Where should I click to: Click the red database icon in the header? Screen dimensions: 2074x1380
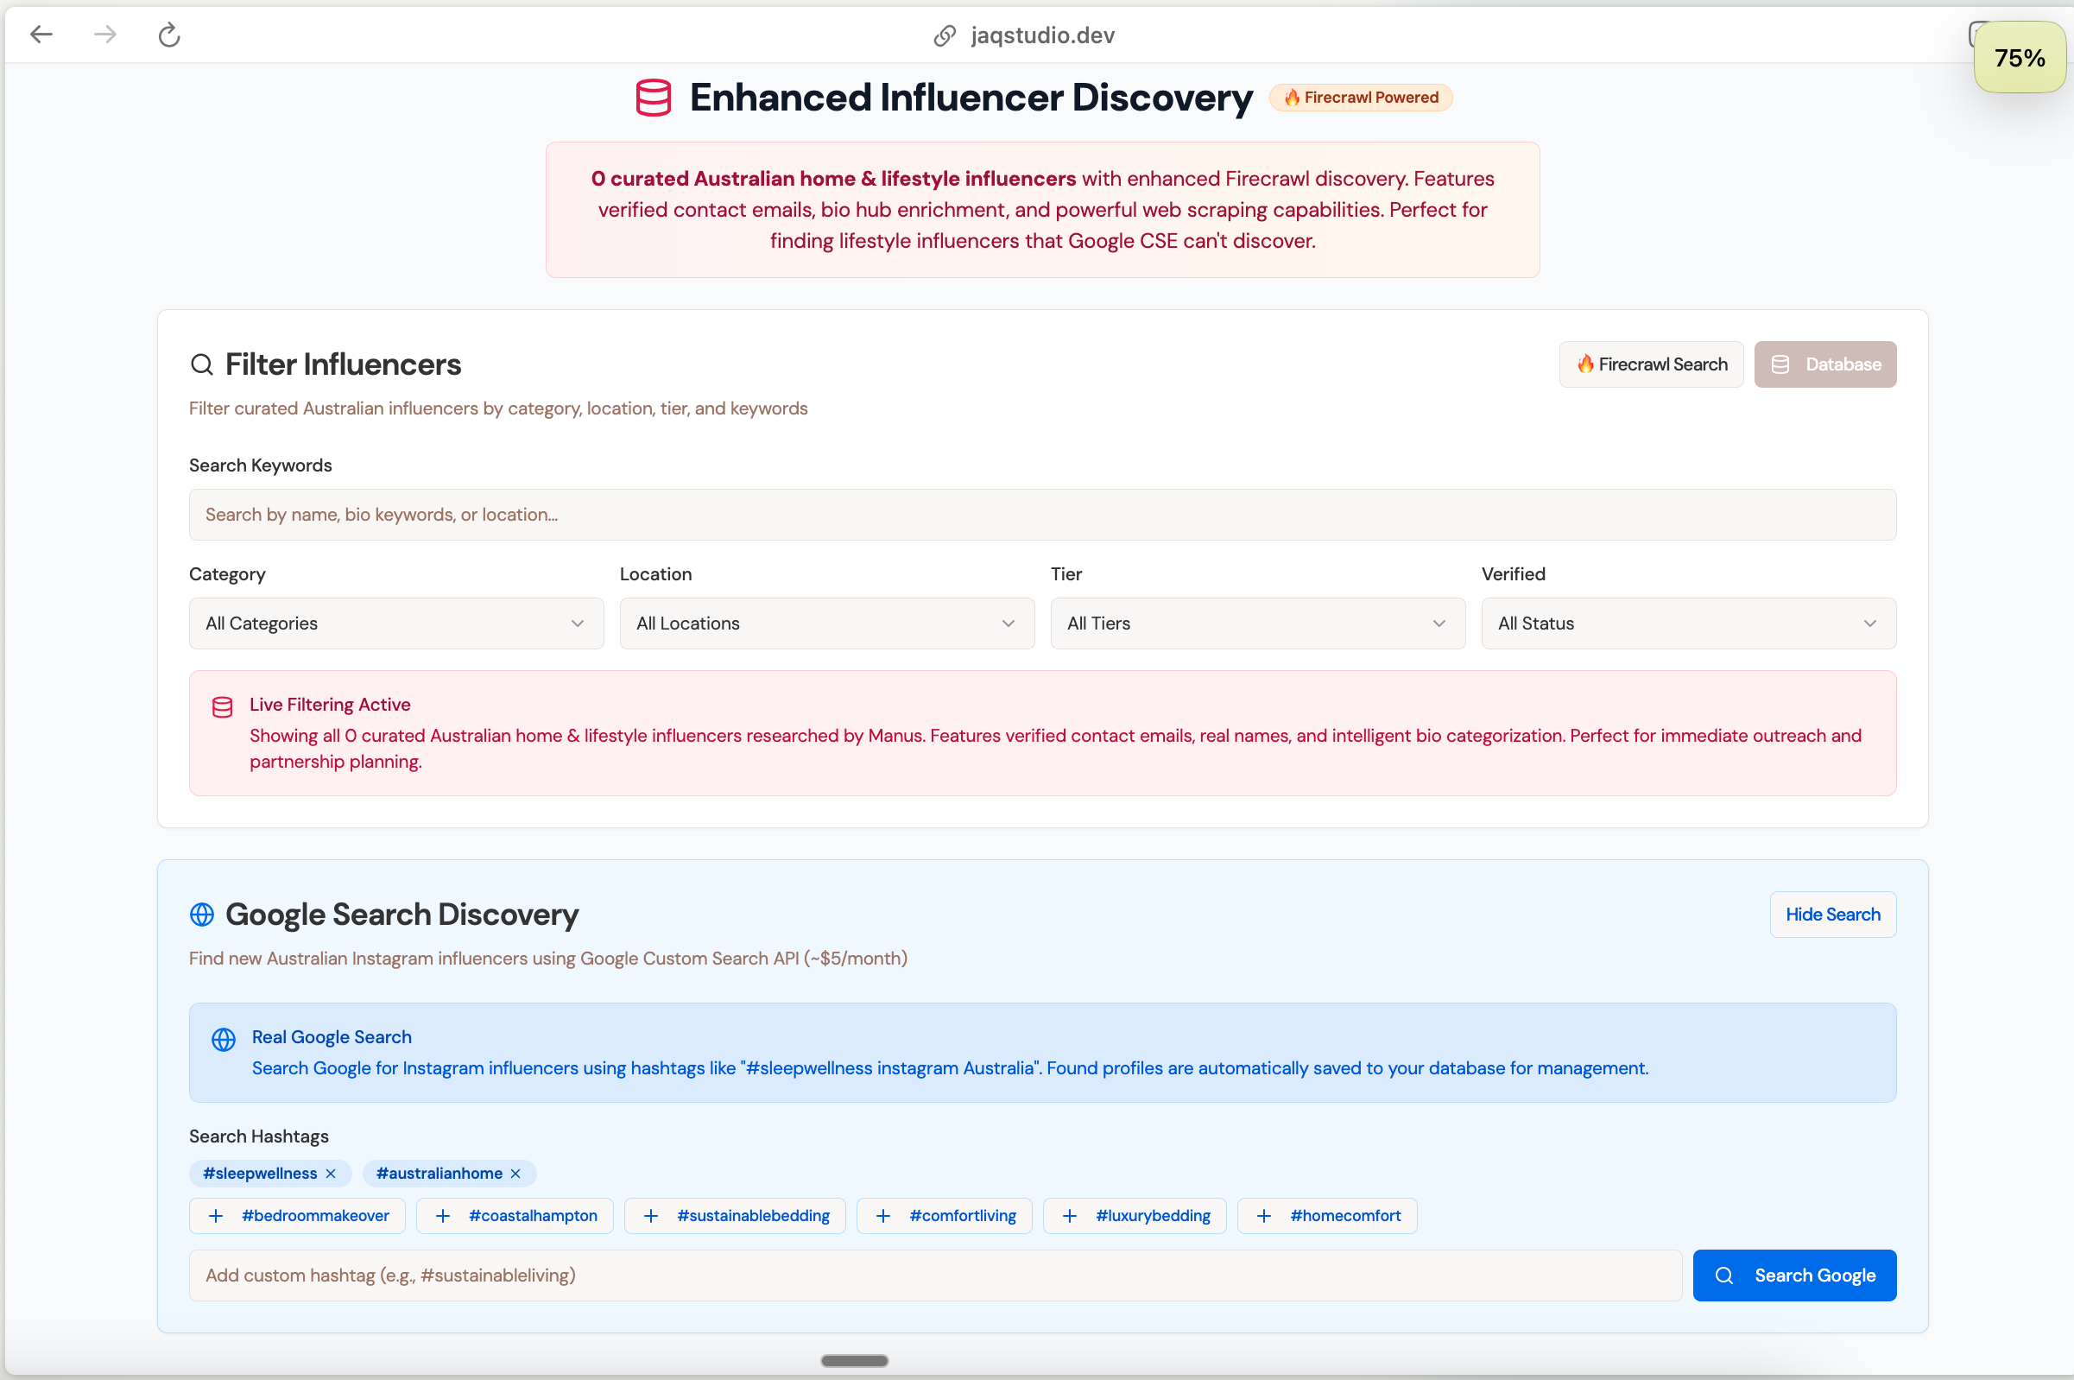pos(653,98)
